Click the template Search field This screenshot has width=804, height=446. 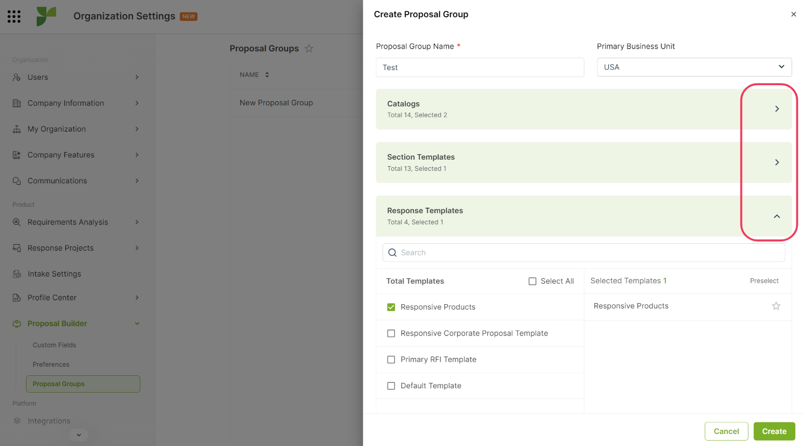584,252
